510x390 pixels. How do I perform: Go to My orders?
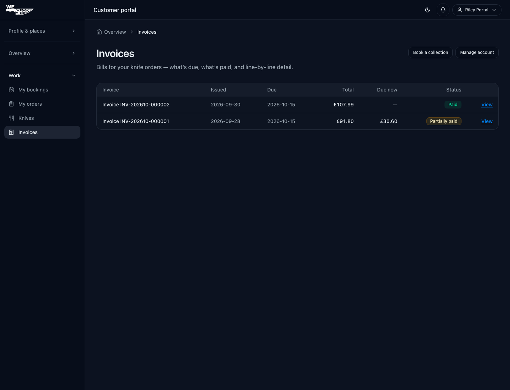(x=42, y=104)
